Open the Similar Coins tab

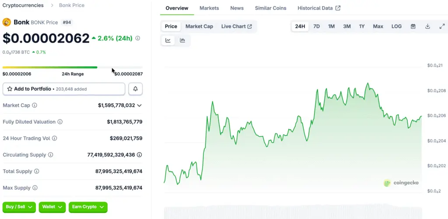270,8
